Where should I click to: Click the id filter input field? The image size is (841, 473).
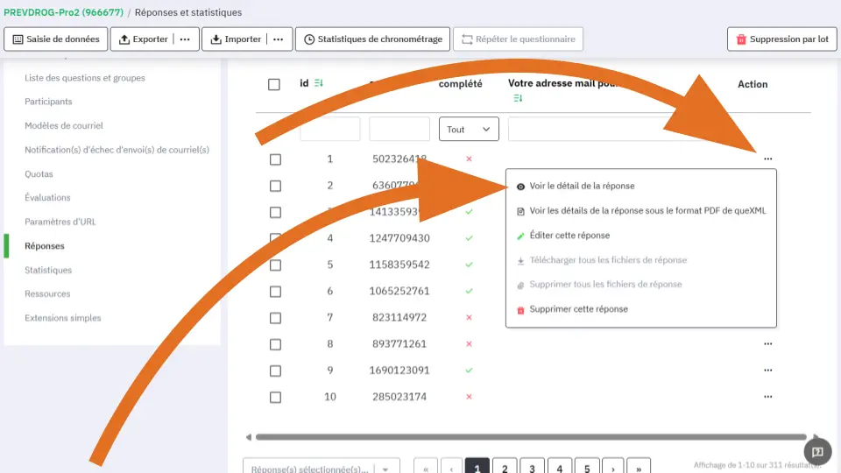pyautogui.click(x=329, y=130)
